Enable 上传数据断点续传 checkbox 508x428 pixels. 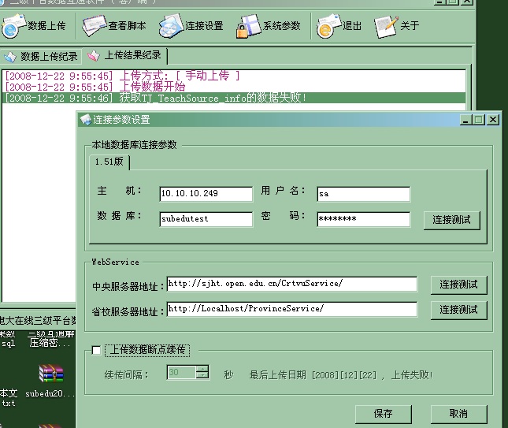[x=97, y=350]
